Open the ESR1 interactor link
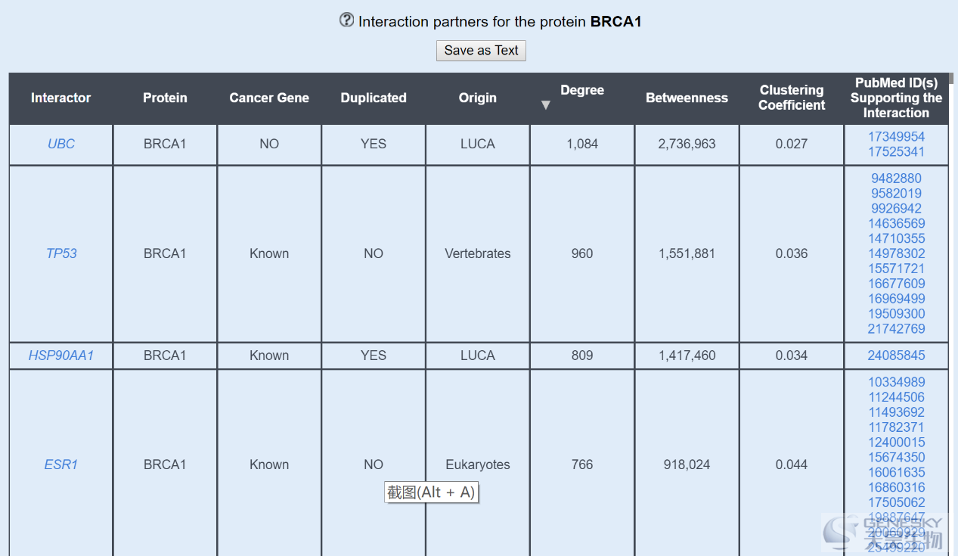This screenshot has width=958, height=556. (x=61, y=464)
